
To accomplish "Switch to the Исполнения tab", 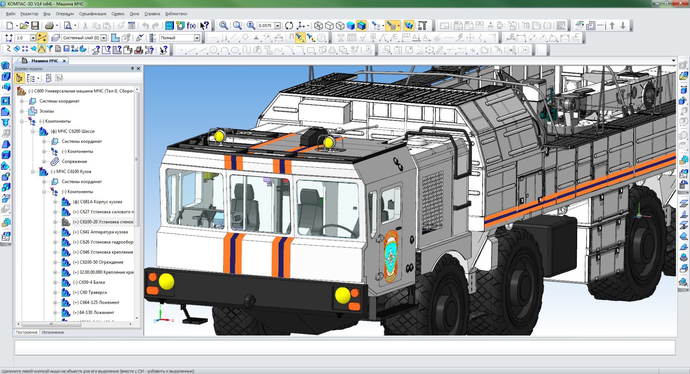I will [x=53, y=332].
